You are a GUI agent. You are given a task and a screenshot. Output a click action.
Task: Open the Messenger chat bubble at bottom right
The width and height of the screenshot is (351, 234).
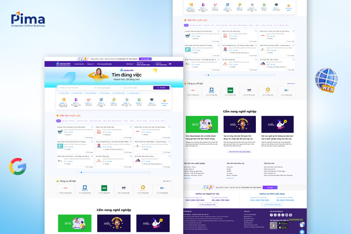pos(302,232)
